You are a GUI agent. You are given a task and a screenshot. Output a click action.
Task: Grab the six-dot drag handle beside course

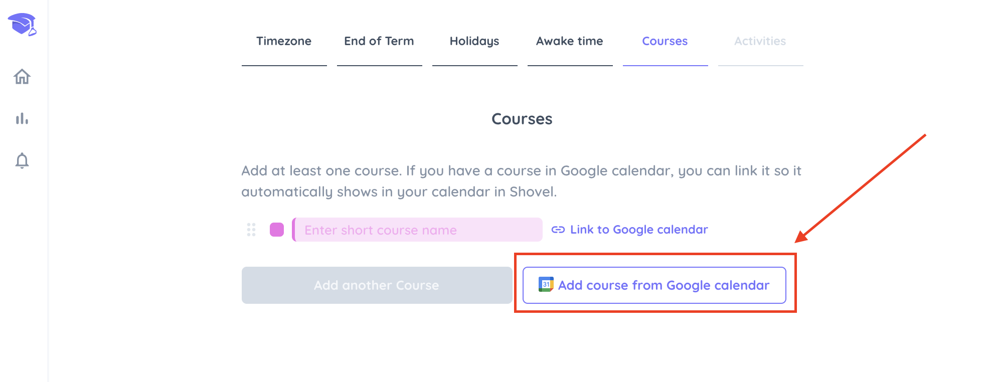point(251,230)
